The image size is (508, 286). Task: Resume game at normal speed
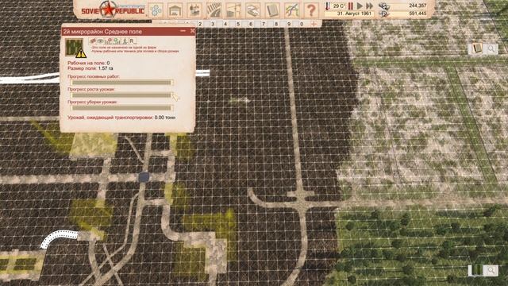[360, 6]
